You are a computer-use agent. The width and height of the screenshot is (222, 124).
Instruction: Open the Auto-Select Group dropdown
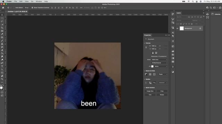click(x=27, y=8)
